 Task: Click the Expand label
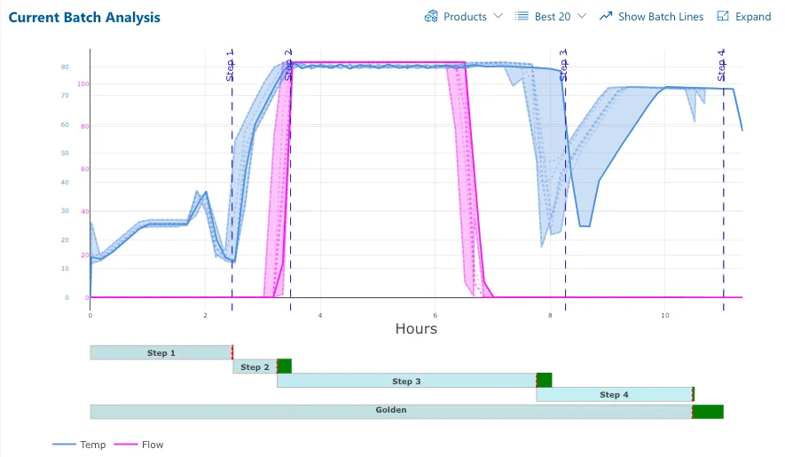click(753, 17)
